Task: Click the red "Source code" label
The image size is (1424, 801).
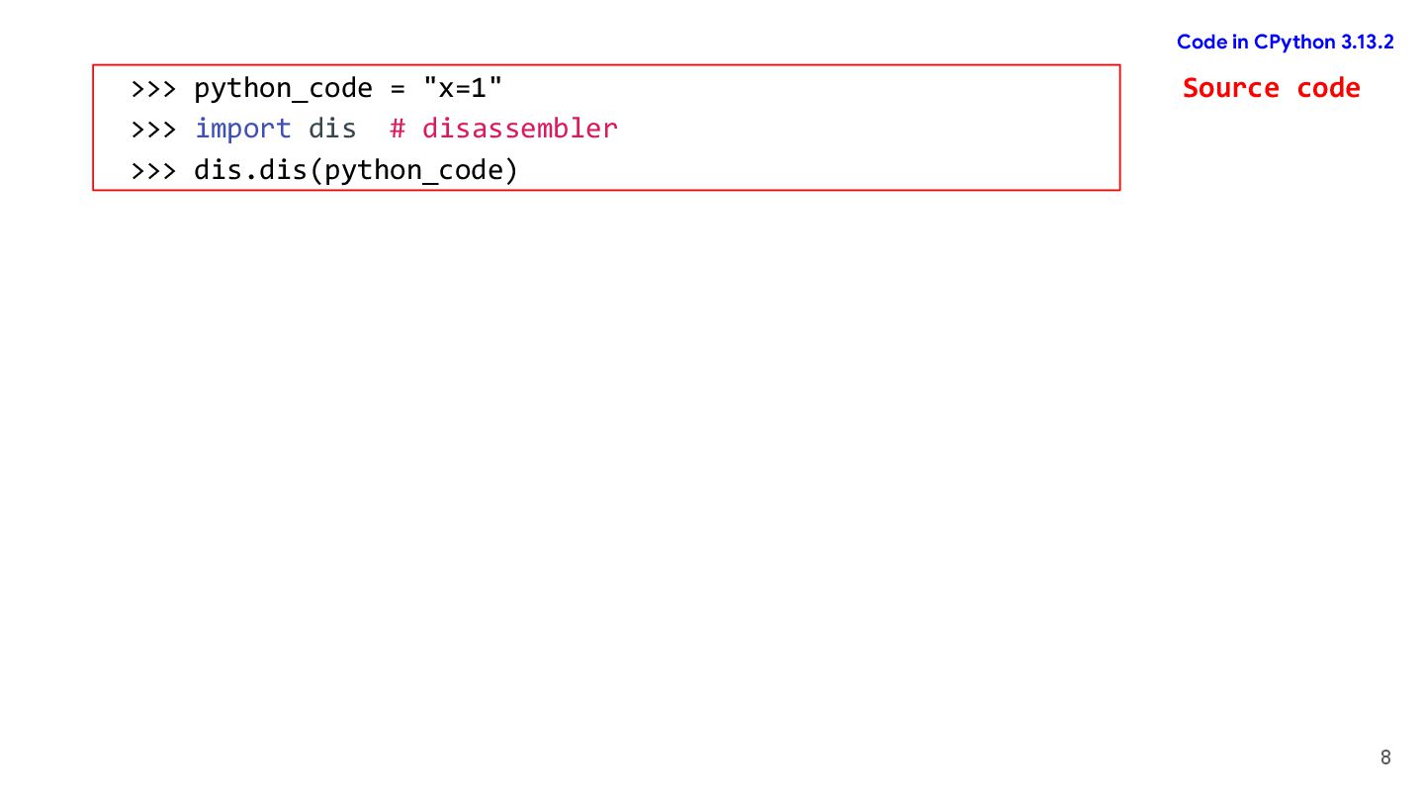Action: pyautogui.click(x=1271, y=88)
